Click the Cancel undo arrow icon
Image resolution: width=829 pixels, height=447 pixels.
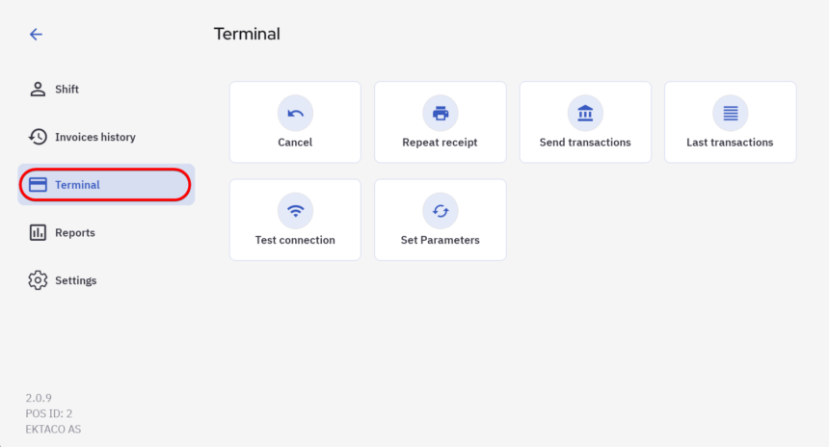[295, 114]
